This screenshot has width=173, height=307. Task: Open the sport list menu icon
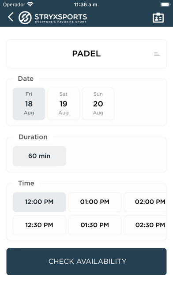coord(157,54)
